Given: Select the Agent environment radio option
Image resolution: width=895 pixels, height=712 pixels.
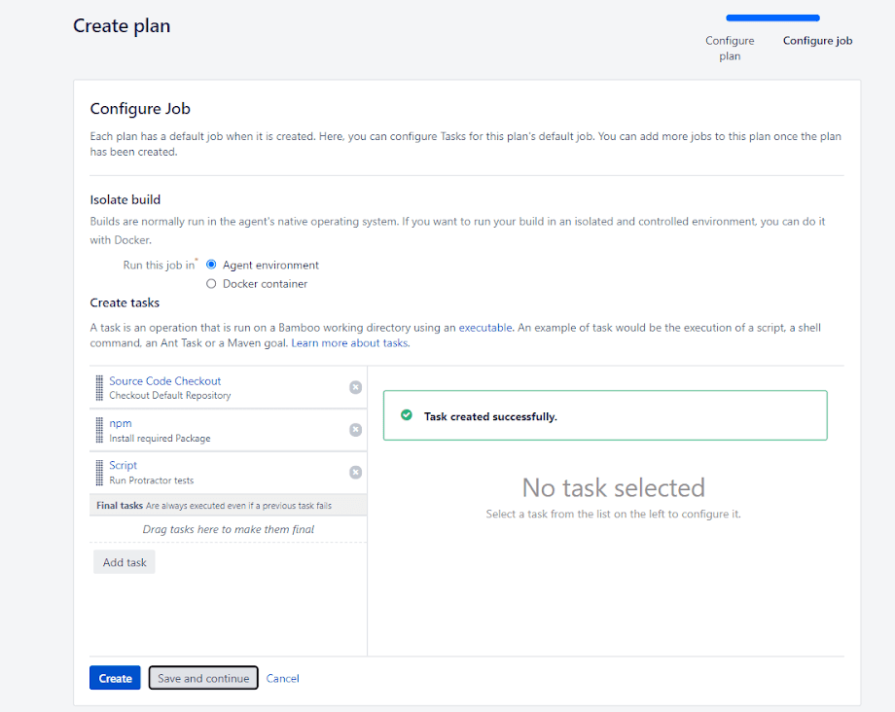Looking at the screenshot, I should pos(211,265).
